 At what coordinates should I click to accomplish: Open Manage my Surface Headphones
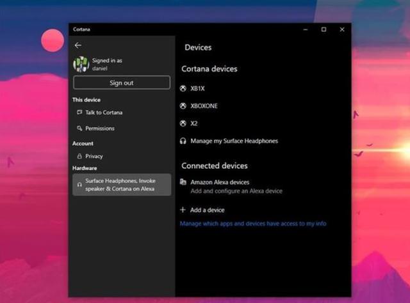click(234, 141)
